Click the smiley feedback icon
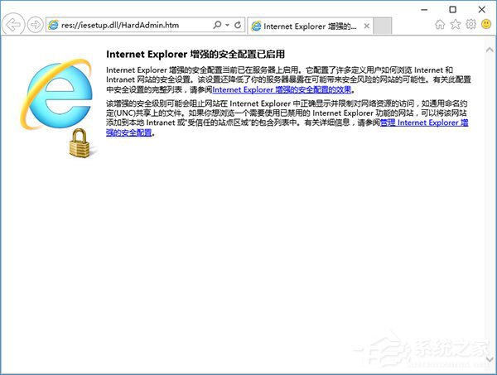This screenshot has height=375, width=497. 486,24
